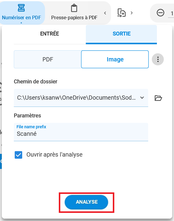Image resolution: width=174 pixels, height=221 pixels.
Task: Click the Numériser en PDF scanner icon
Action: pos(21,8)
